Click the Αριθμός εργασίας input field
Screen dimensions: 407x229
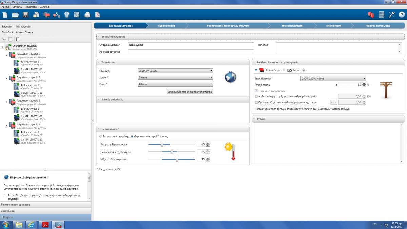(191, 52)
